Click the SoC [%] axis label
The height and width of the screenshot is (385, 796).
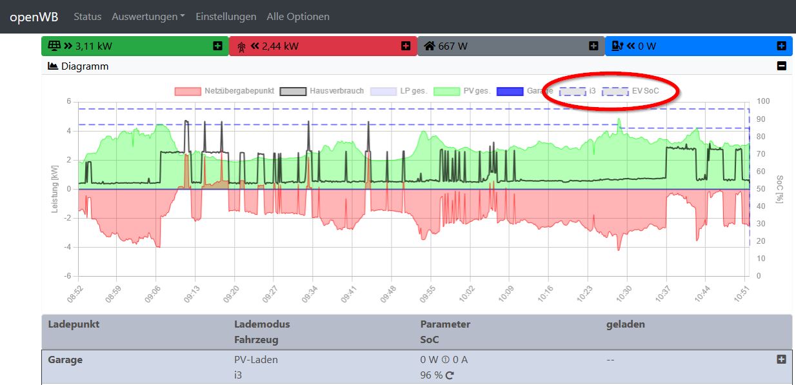780,188
